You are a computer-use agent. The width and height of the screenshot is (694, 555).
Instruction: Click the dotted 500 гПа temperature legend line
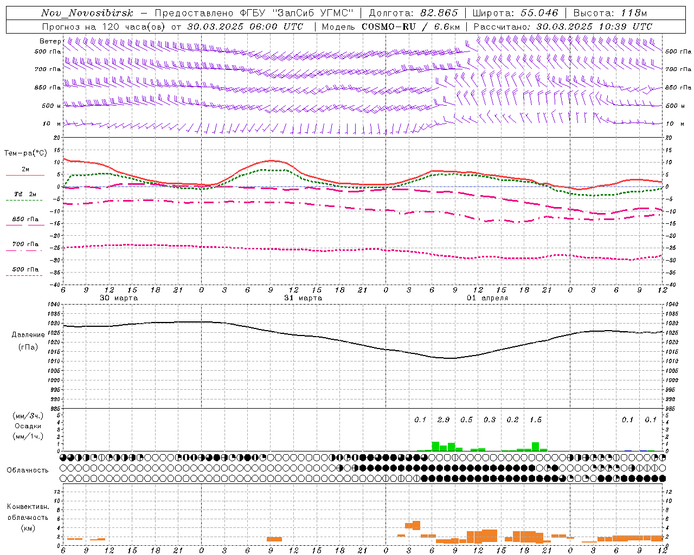[x=25, y=275]
